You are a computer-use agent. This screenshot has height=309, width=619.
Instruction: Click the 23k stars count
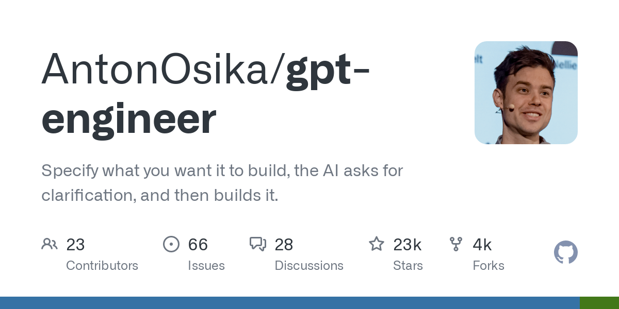pyautogui.click(x=408, y=244)
